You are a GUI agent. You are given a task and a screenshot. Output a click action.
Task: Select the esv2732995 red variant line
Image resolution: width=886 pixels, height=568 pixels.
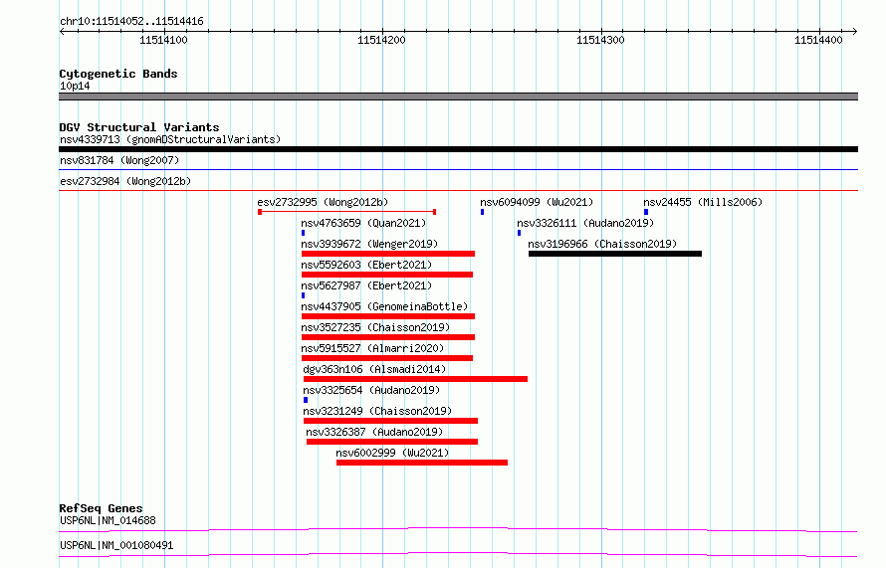347,212
